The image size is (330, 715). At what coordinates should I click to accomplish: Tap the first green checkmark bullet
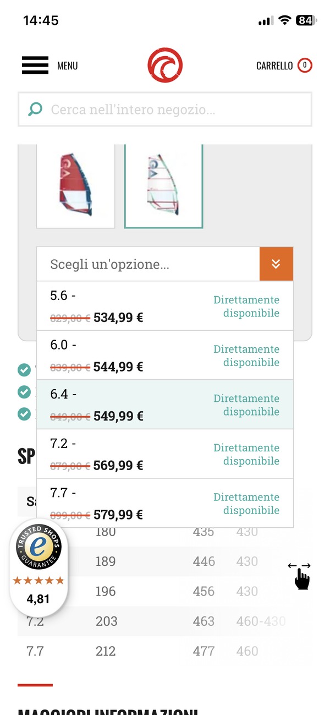pos(24,370)
